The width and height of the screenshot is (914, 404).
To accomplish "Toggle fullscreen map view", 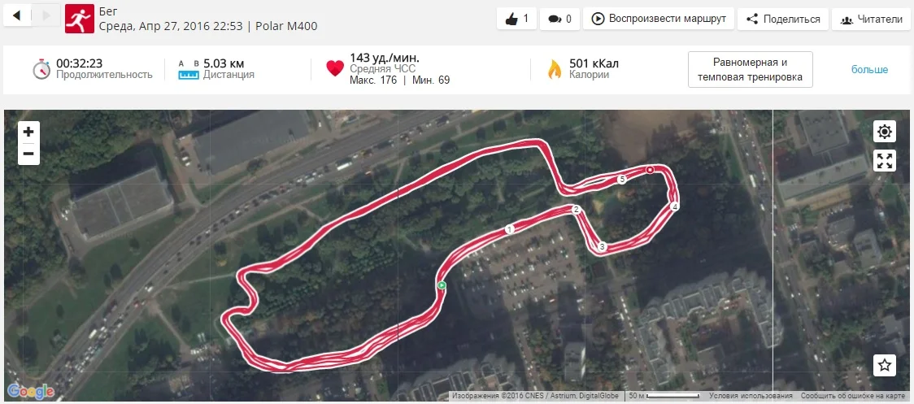I will coord(884,160).
